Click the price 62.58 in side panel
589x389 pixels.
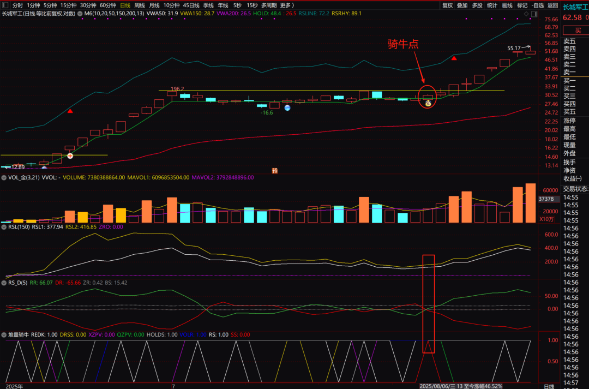572,17
